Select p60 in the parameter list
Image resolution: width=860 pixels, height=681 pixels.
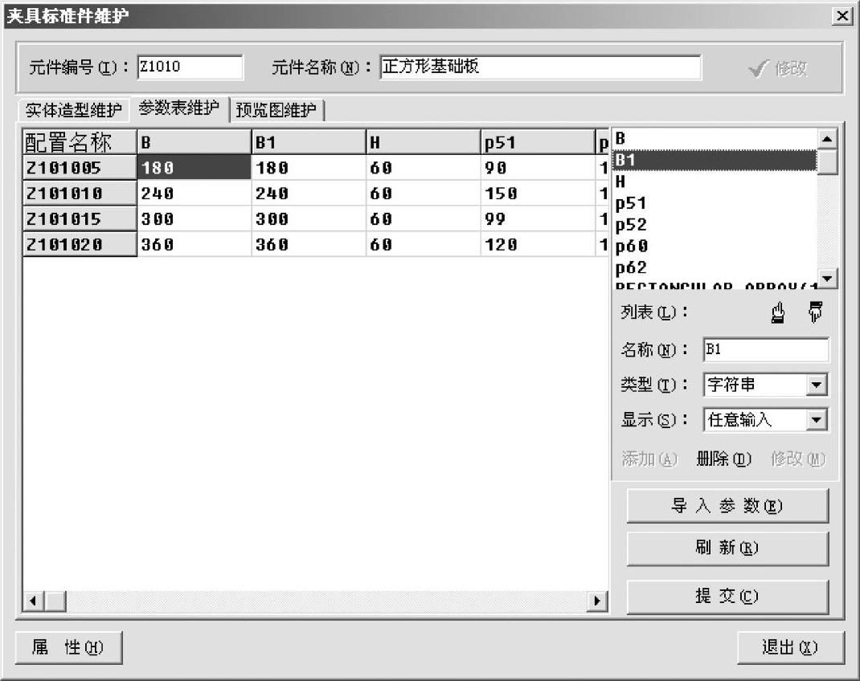714,246
